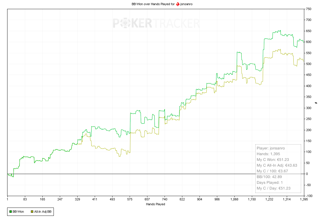The width and height of the screenshot is (322, 219).
Task: Click x-axis tick label 1,232
Action: point(269,199)
